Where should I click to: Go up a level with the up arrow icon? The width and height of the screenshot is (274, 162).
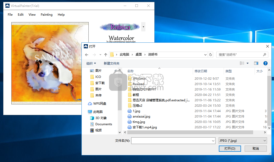click(105, 55)
